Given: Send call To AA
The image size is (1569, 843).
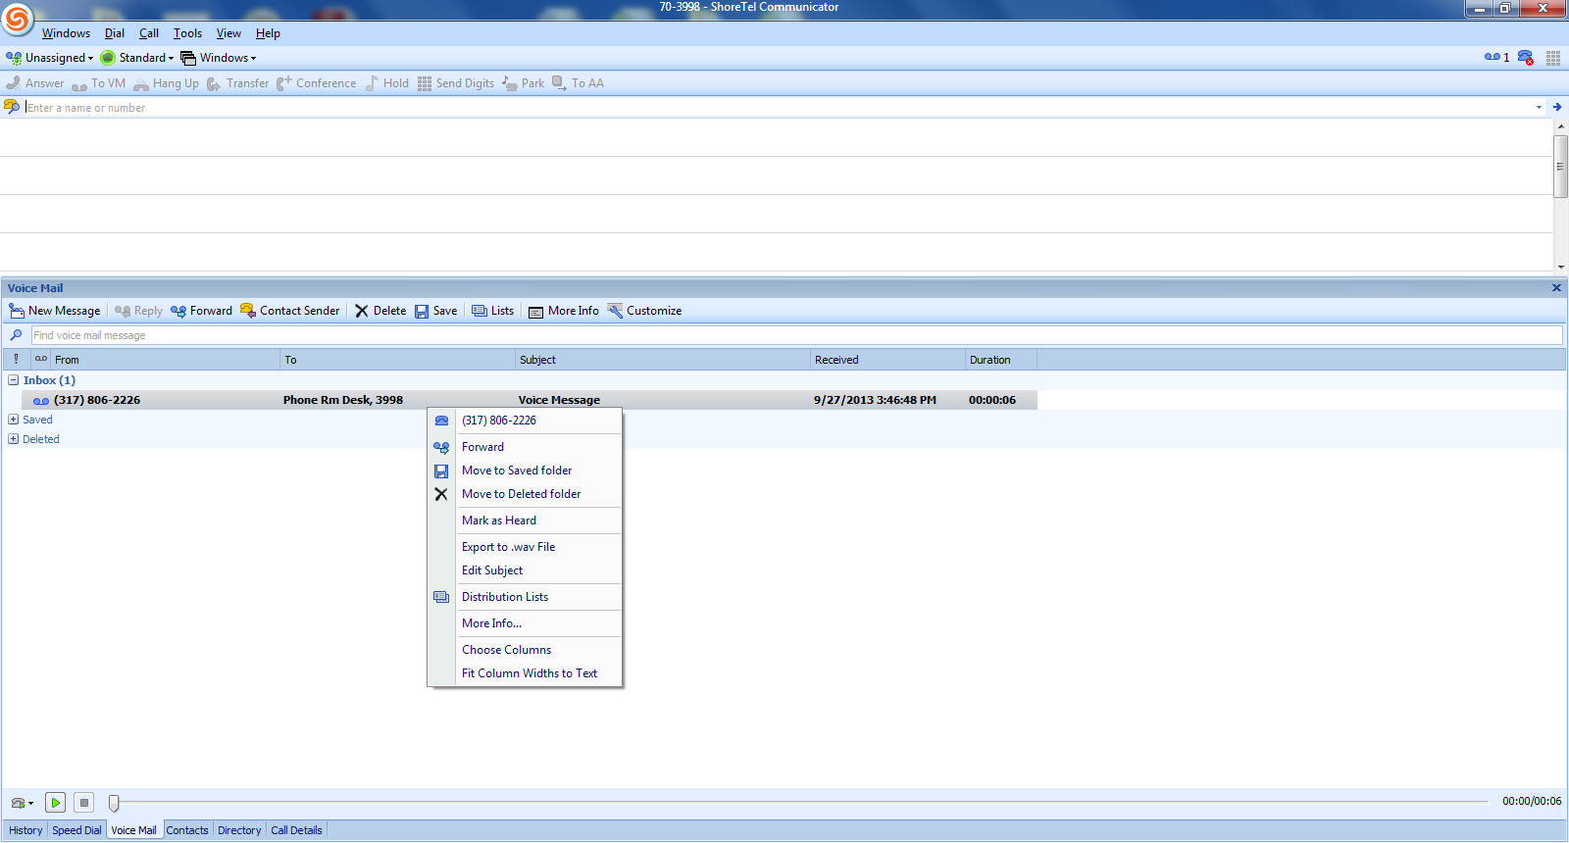Looking at the screenshot, I should 578,83.
